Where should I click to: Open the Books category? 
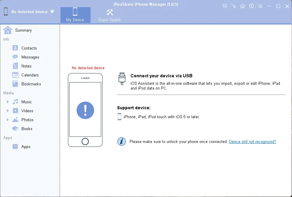point(27,129)
